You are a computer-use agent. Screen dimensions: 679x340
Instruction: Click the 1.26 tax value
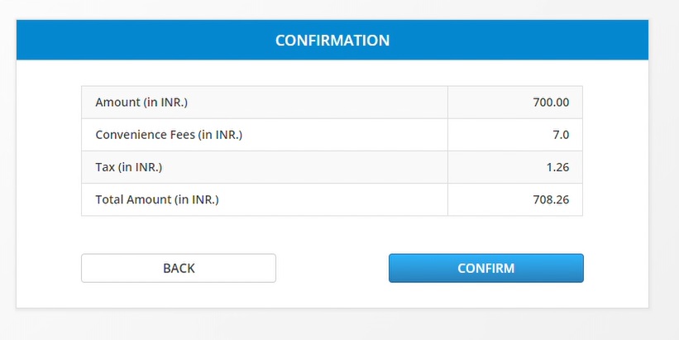(557, 167)
